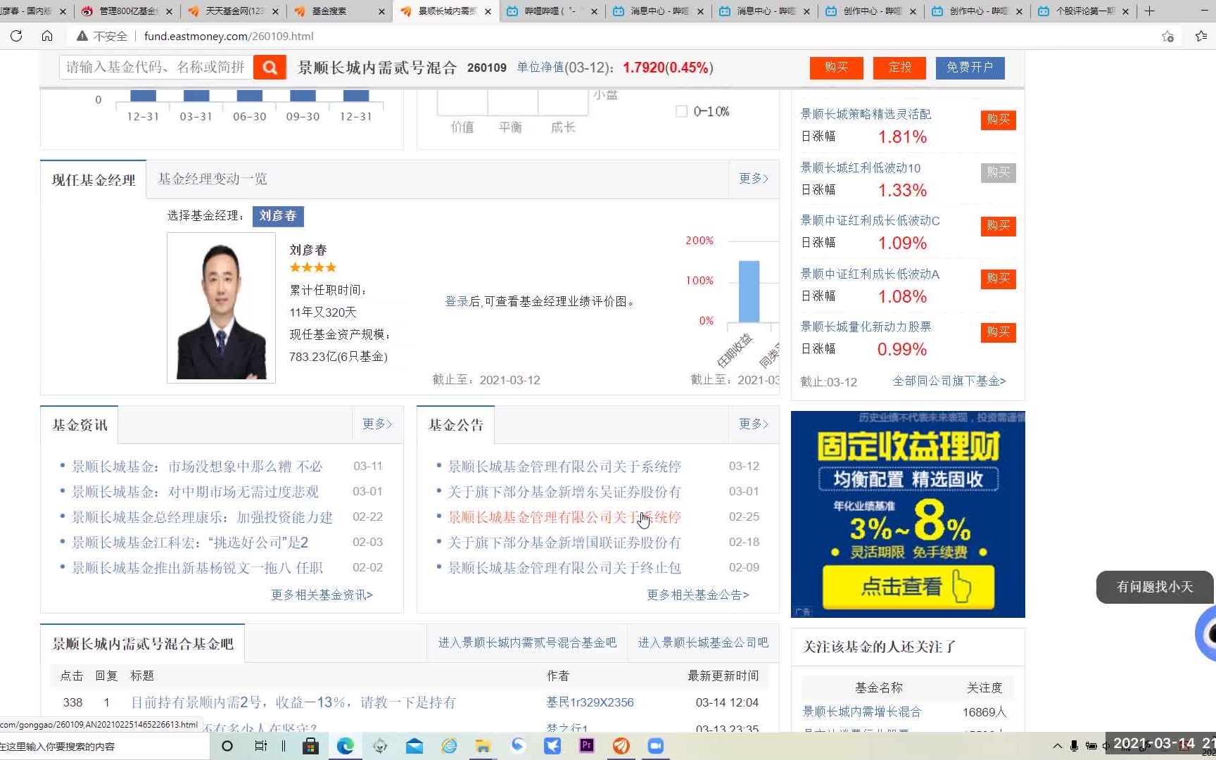
Task: Buy 景顺中证红利成长低波动C via 购买
Action: click(998, 225)
